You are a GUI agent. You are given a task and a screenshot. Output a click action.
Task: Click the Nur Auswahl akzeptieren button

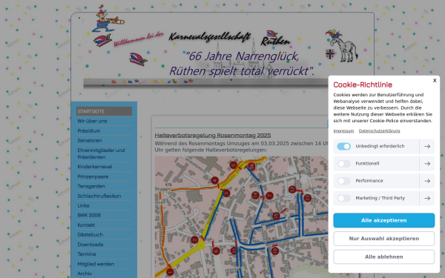383,239
